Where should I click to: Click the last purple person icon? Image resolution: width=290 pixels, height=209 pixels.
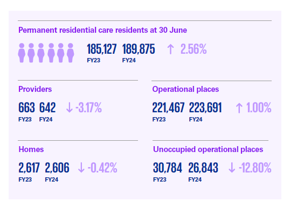point(71,53)
